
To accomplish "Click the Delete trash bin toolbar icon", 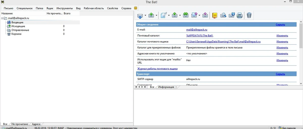I will click(x=249, y=15).
